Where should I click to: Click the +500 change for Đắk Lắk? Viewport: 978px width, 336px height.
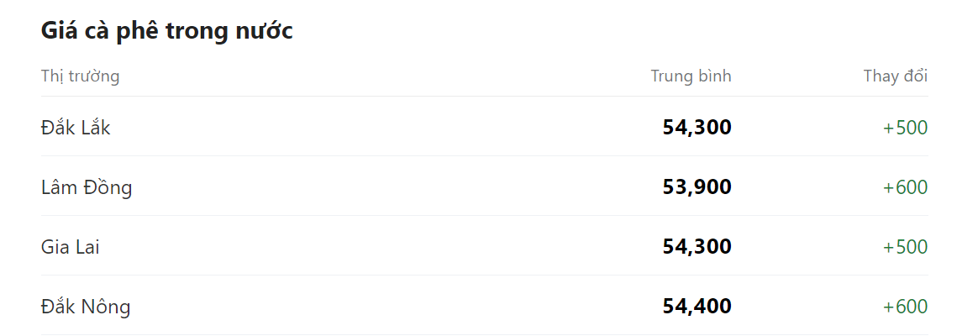905,128
